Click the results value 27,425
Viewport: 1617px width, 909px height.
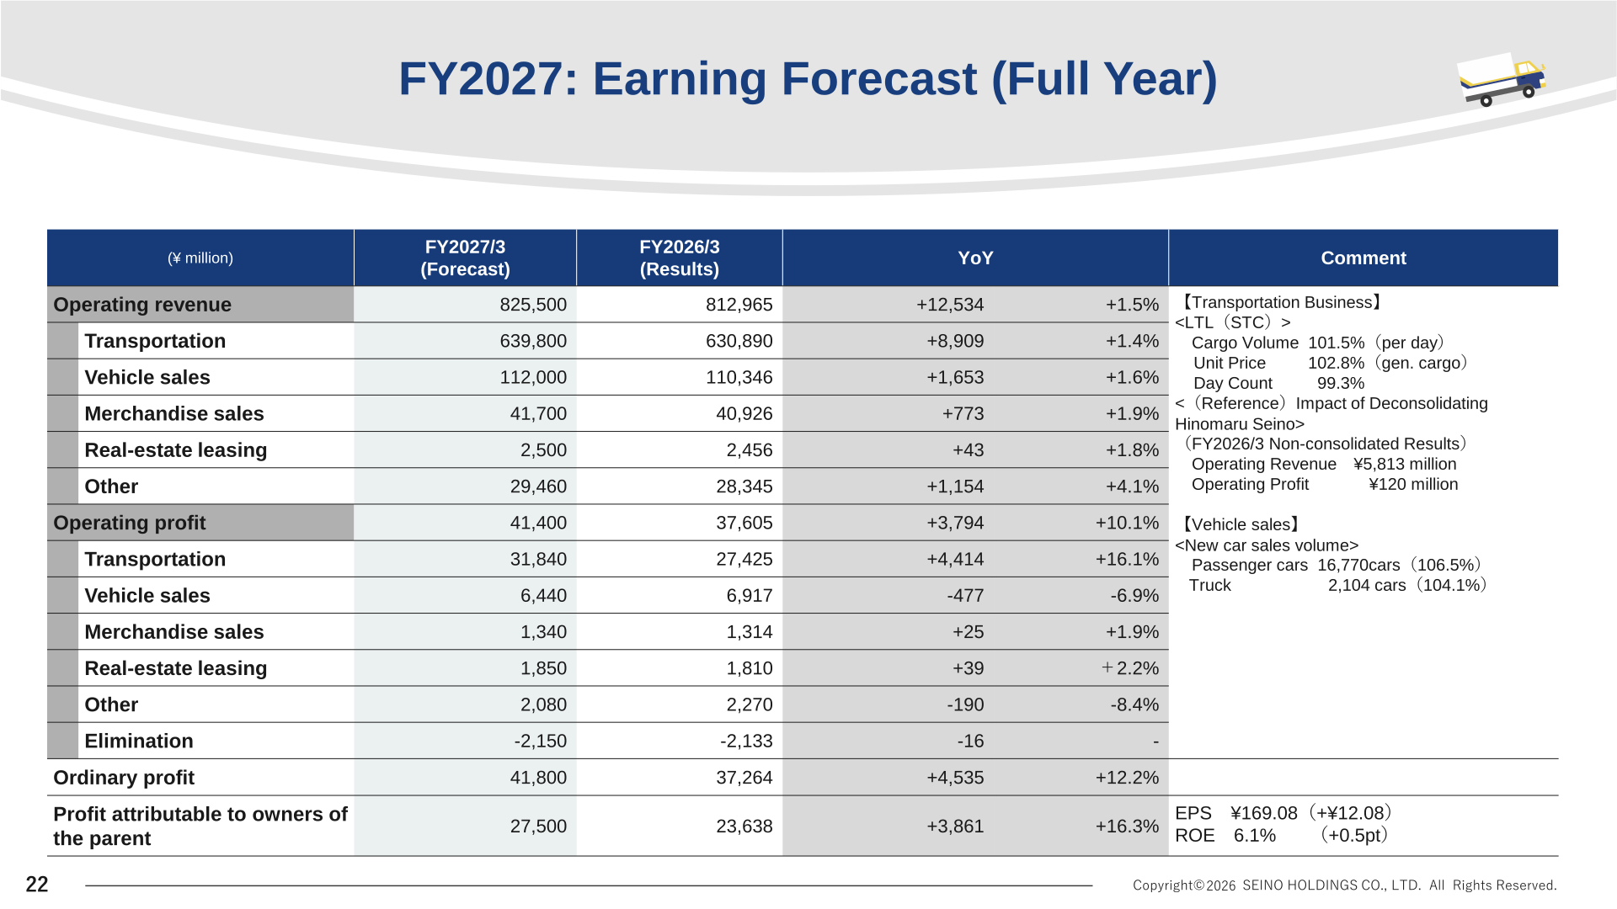point(744,559)
